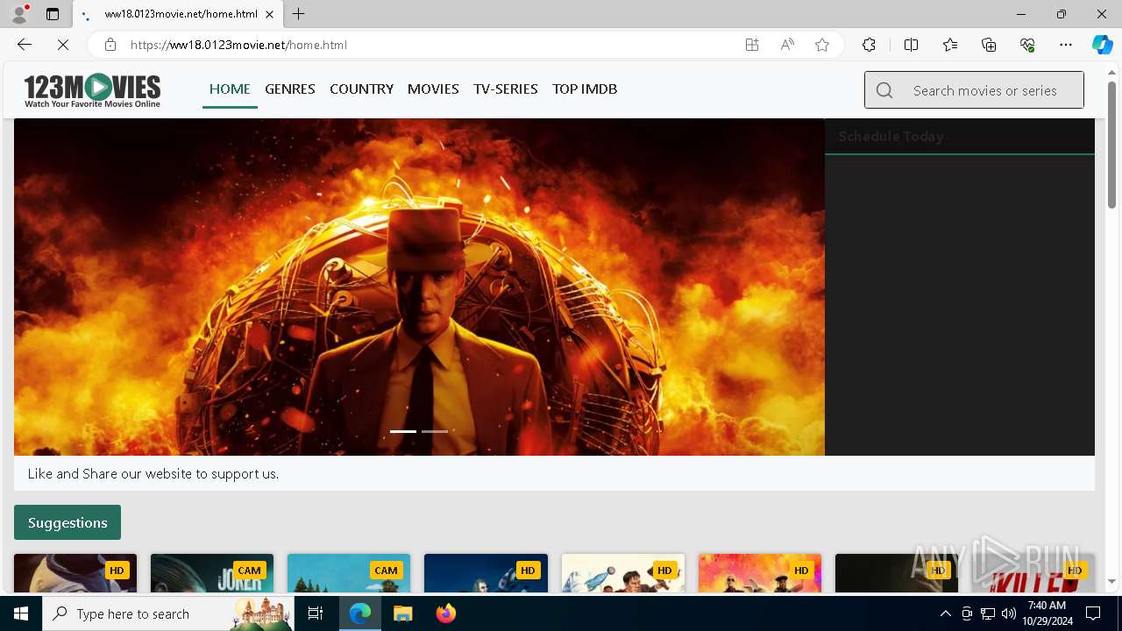Viewport: 1122px width, 631px height.
Task: Go to the TV-SERIES section
Action: click(x=506, y=89)
